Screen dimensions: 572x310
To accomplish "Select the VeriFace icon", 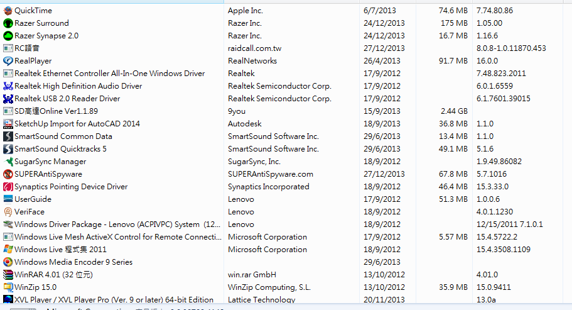I will [8, 212].
